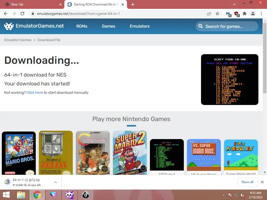Open the 64-in-1 game screenshot
This screenshot has height=200, width=267.
tap(229, 80)
